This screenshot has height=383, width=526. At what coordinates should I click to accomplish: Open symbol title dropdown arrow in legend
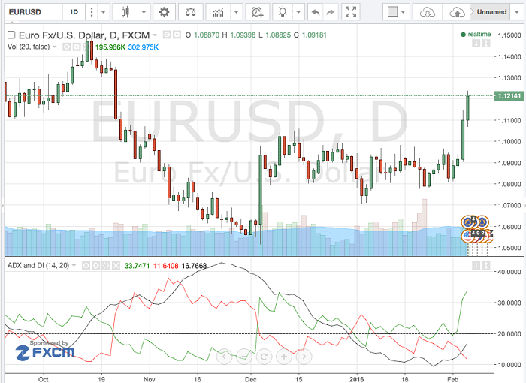point(155,35)
